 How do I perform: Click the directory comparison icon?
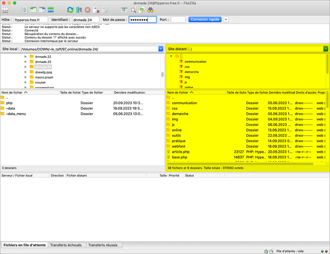(133, 10)
